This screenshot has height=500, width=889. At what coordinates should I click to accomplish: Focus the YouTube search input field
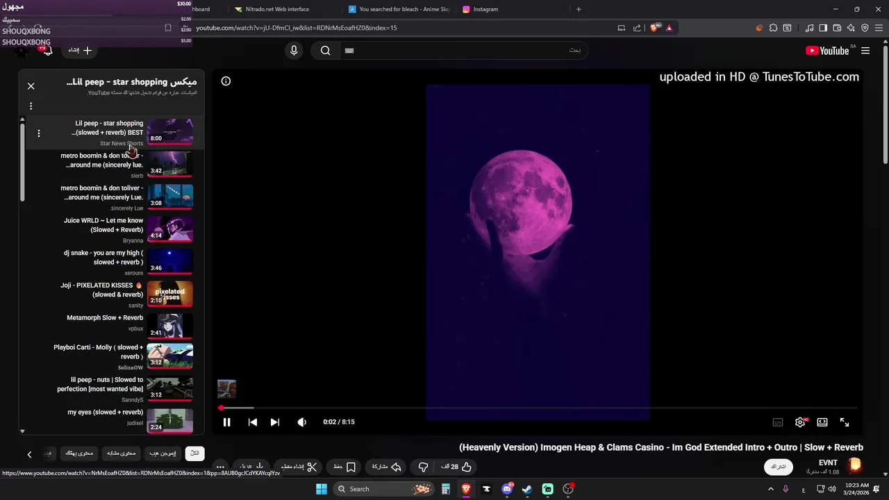[x=463, y=51]
